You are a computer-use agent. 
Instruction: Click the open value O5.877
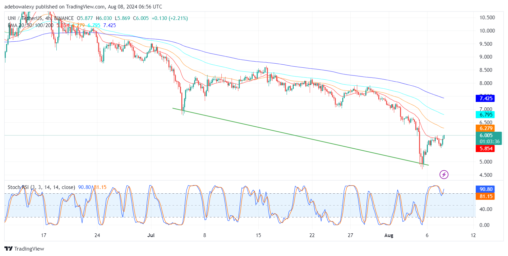click(x=85, y=18)
